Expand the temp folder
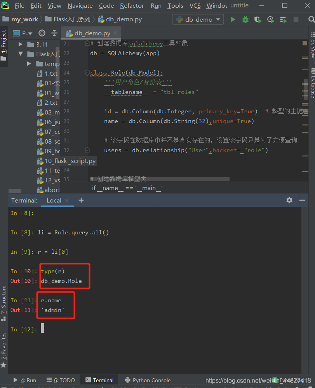This screenshot has height=388, width=315. 29,64
